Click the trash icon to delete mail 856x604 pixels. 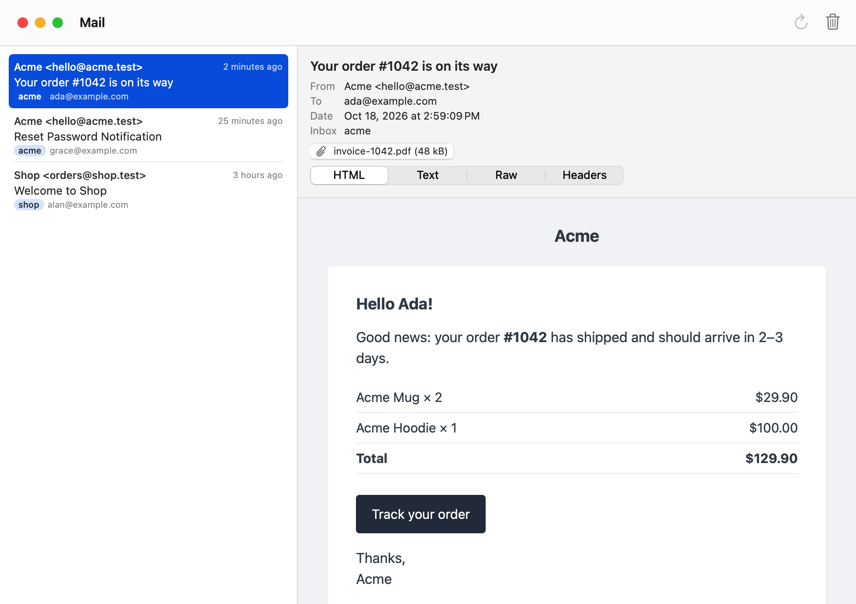coord(832,22)
